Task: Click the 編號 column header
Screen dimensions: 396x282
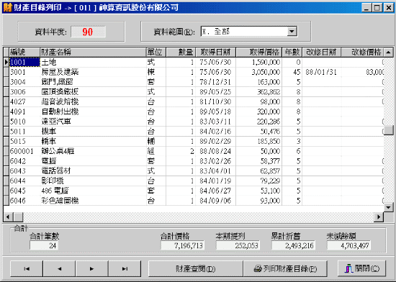Action: [24, 53]
